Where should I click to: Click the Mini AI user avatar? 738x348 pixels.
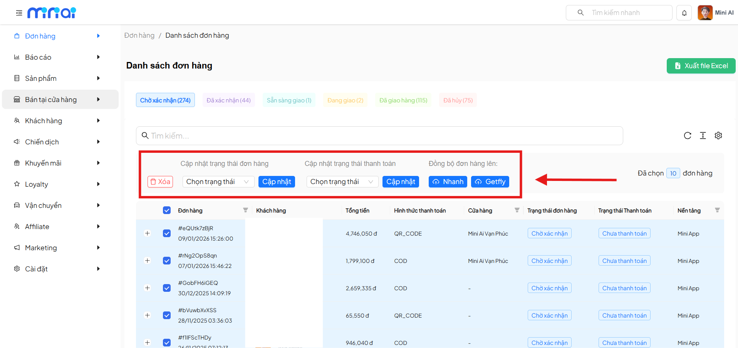coord(705,13)
